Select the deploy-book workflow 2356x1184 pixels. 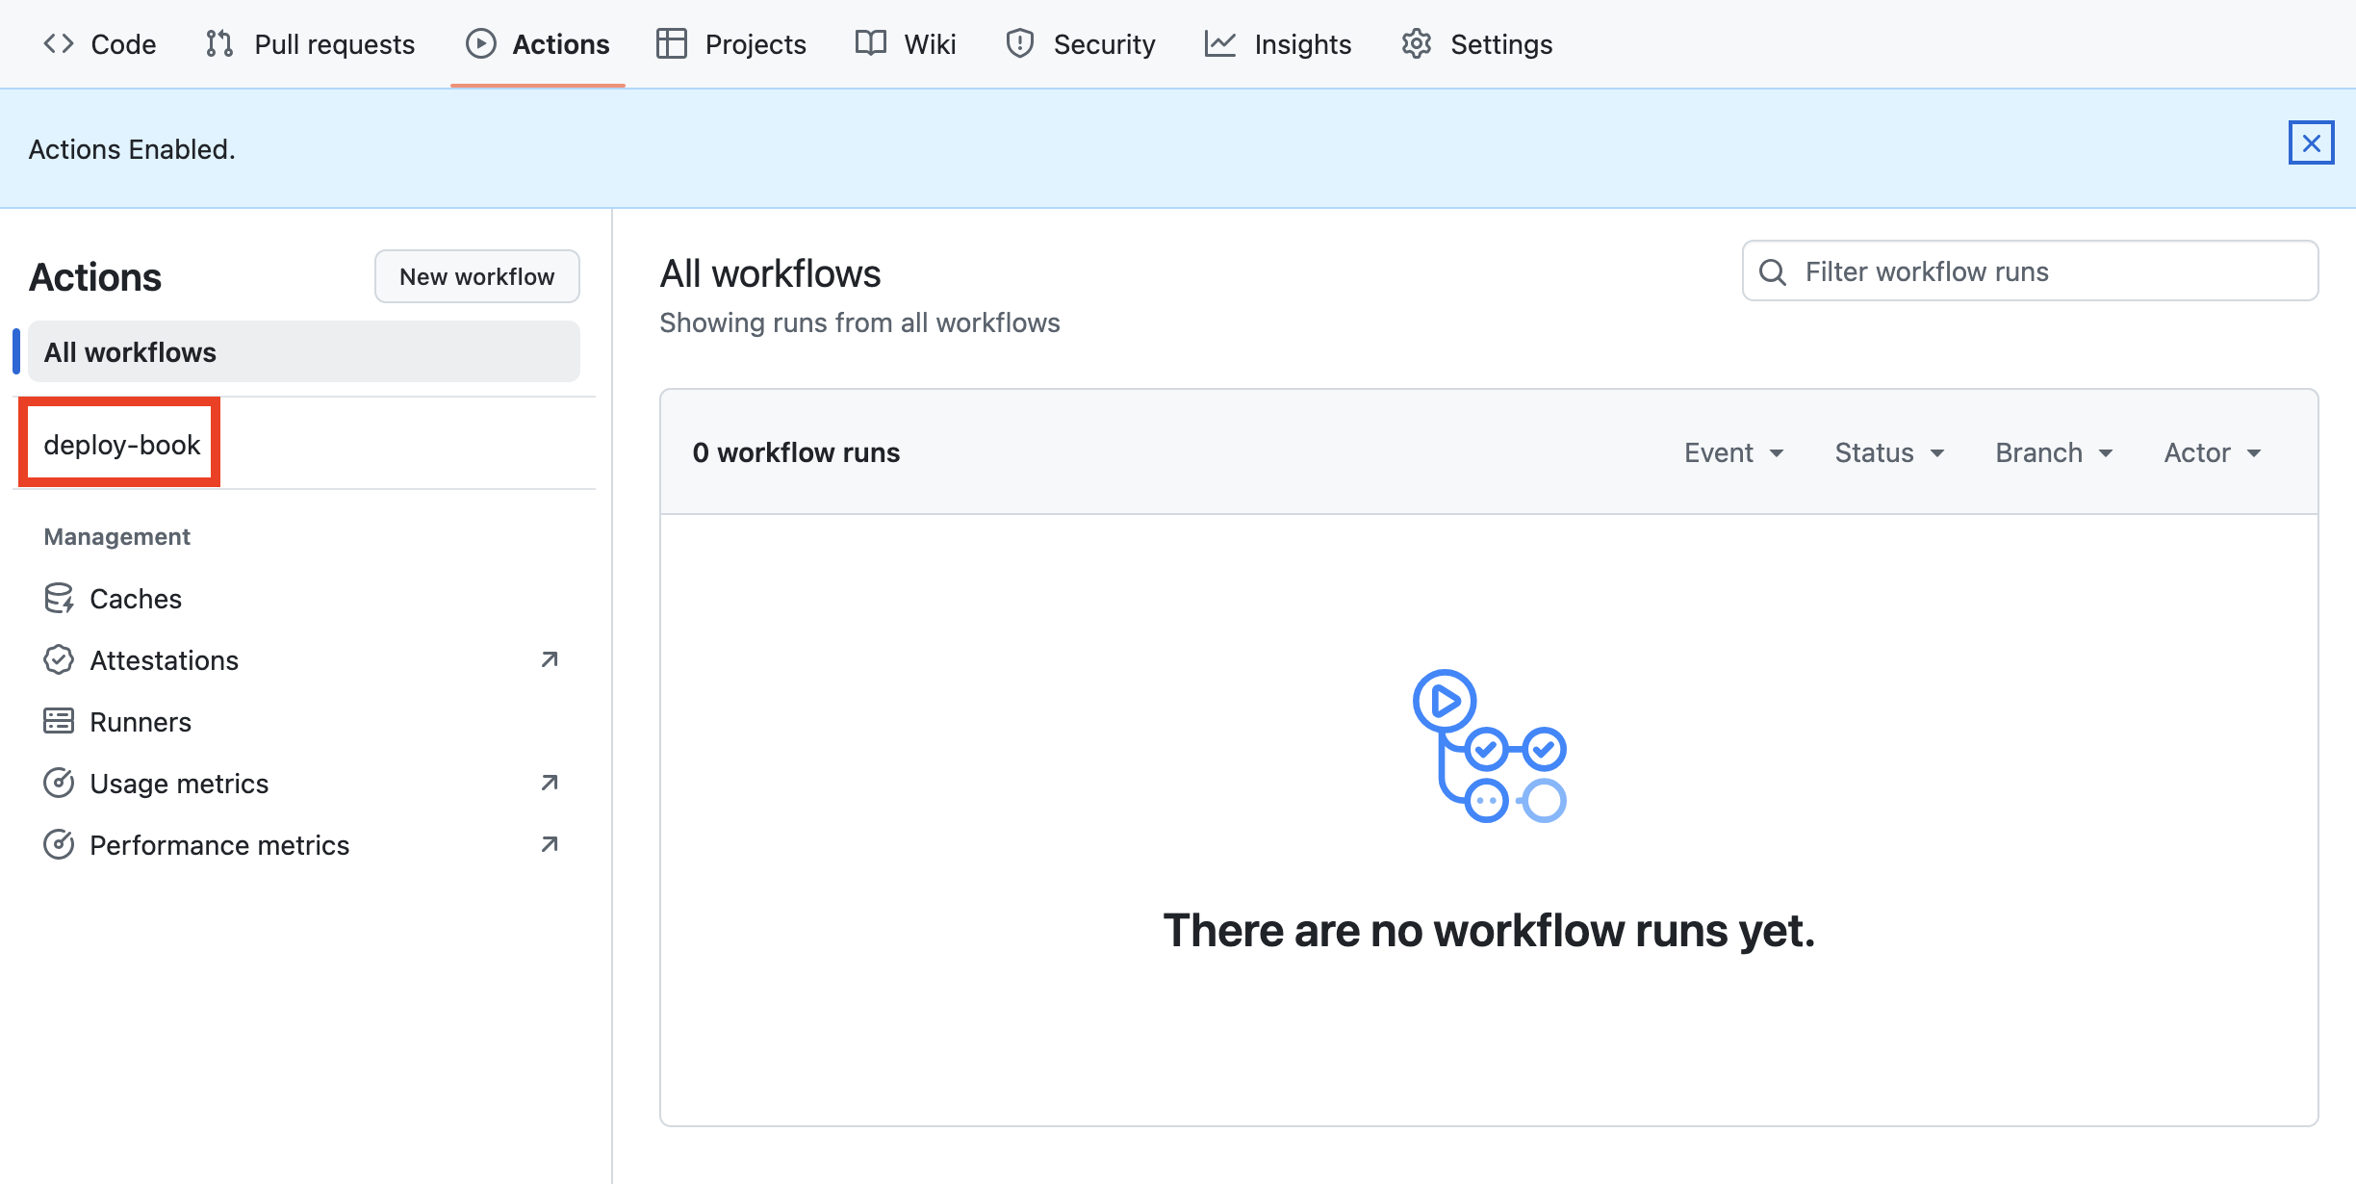(x=122, y=445)
